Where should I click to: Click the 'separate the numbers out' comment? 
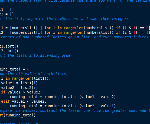tap(53, 19)
